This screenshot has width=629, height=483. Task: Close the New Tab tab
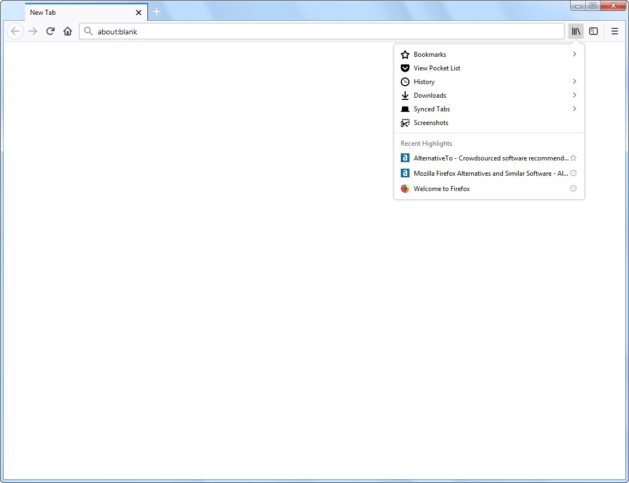point(139,13)
